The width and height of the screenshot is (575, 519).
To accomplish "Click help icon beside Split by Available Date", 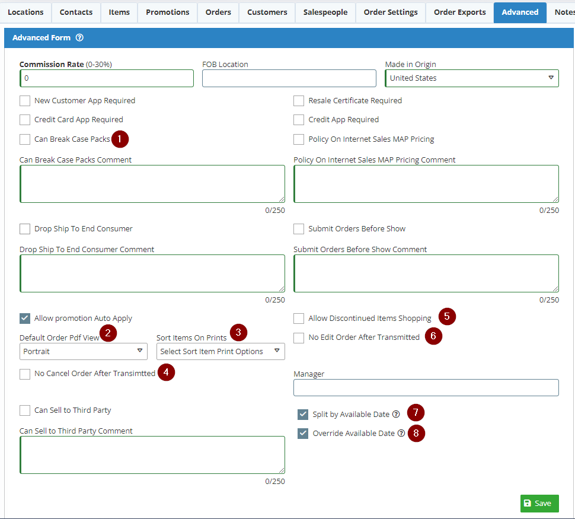I will [x=396, y=414].
